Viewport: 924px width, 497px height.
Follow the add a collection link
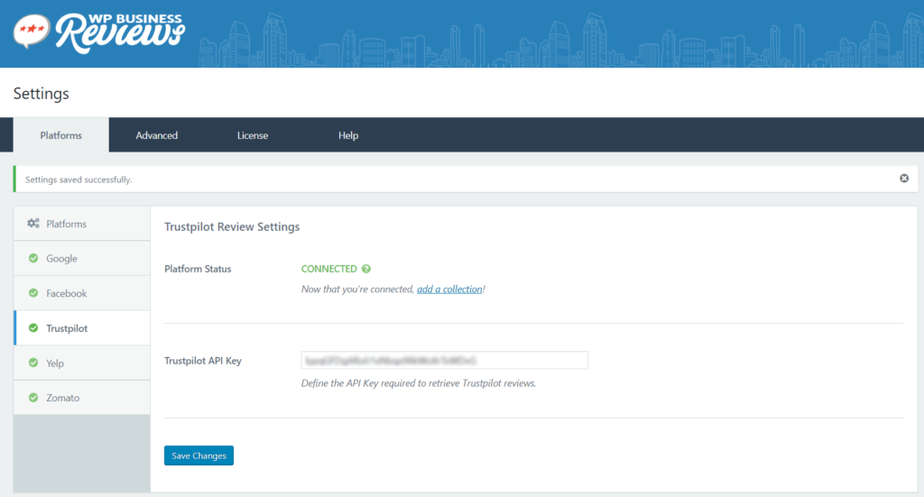(x=449, y=290)
